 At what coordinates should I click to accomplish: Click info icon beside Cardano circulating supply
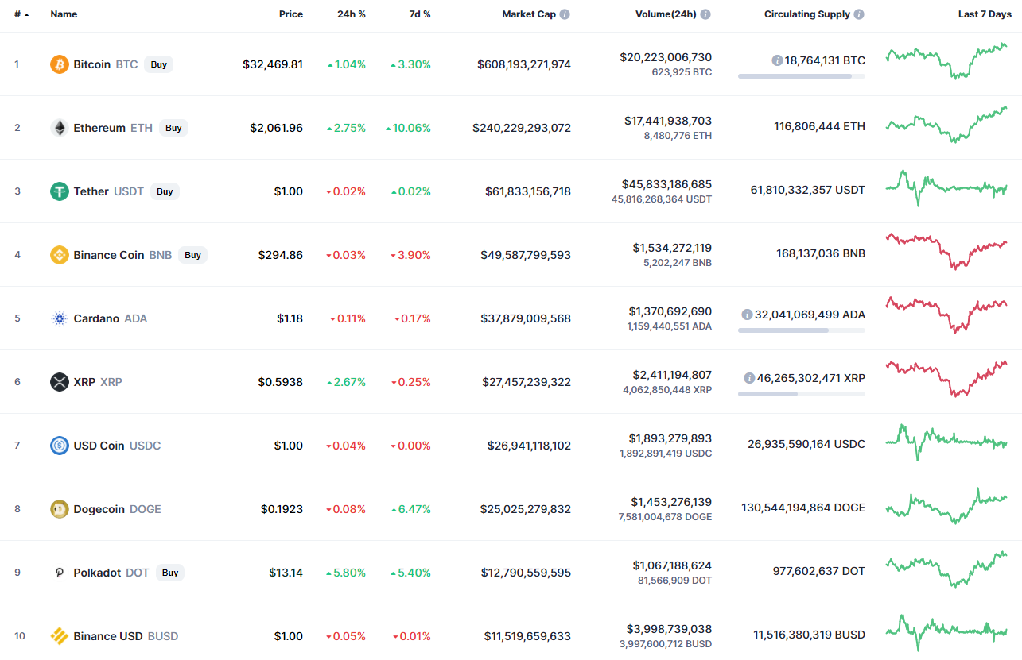point(747,315)
